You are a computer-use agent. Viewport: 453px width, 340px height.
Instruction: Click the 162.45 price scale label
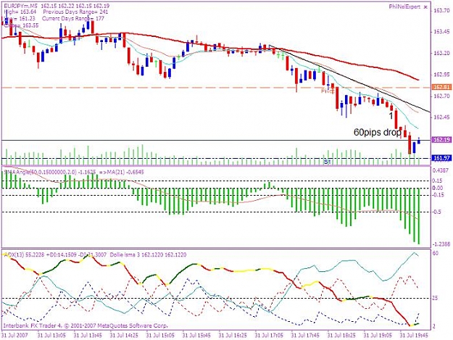pyautogui.click(x=440, y=117)
